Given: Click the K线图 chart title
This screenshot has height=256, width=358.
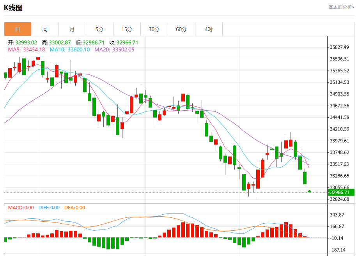Looking at the screenshot, I should click(13, 8).
